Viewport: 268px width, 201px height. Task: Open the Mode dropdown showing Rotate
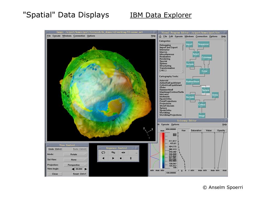point(75,154)
